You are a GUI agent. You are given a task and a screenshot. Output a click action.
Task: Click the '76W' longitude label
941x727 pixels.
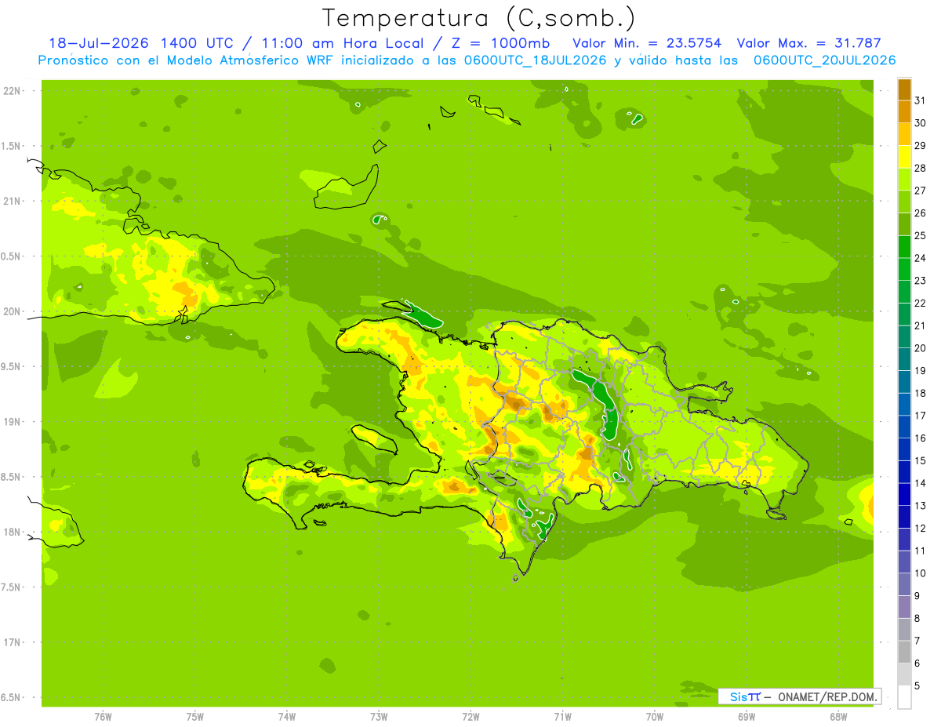click(103, 716)
